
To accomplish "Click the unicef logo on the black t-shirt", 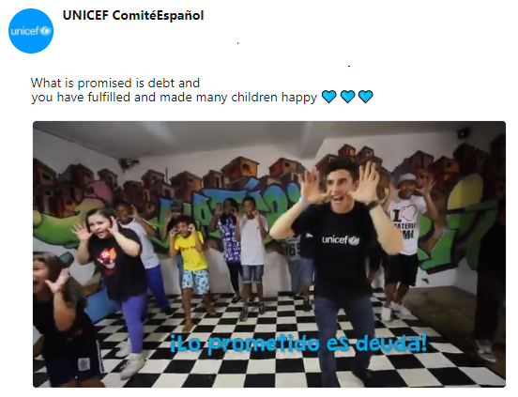I will 341,239.
